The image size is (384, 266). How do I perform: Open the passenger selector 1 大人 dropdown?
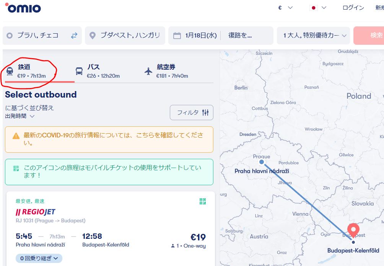314,36
